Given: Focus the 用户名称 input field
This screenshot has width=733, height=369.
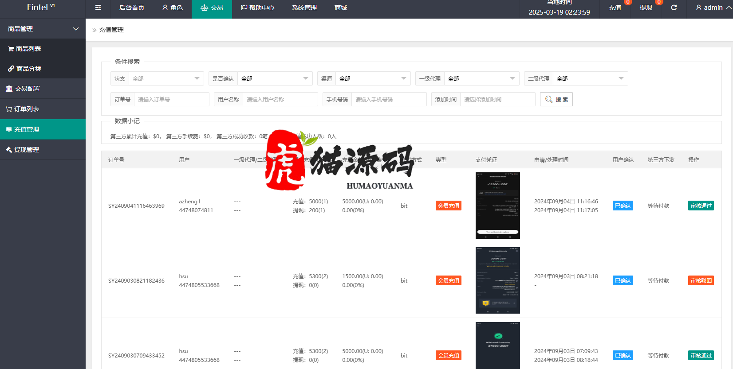Looking at the screenshot, I should (x=280, y=99).
